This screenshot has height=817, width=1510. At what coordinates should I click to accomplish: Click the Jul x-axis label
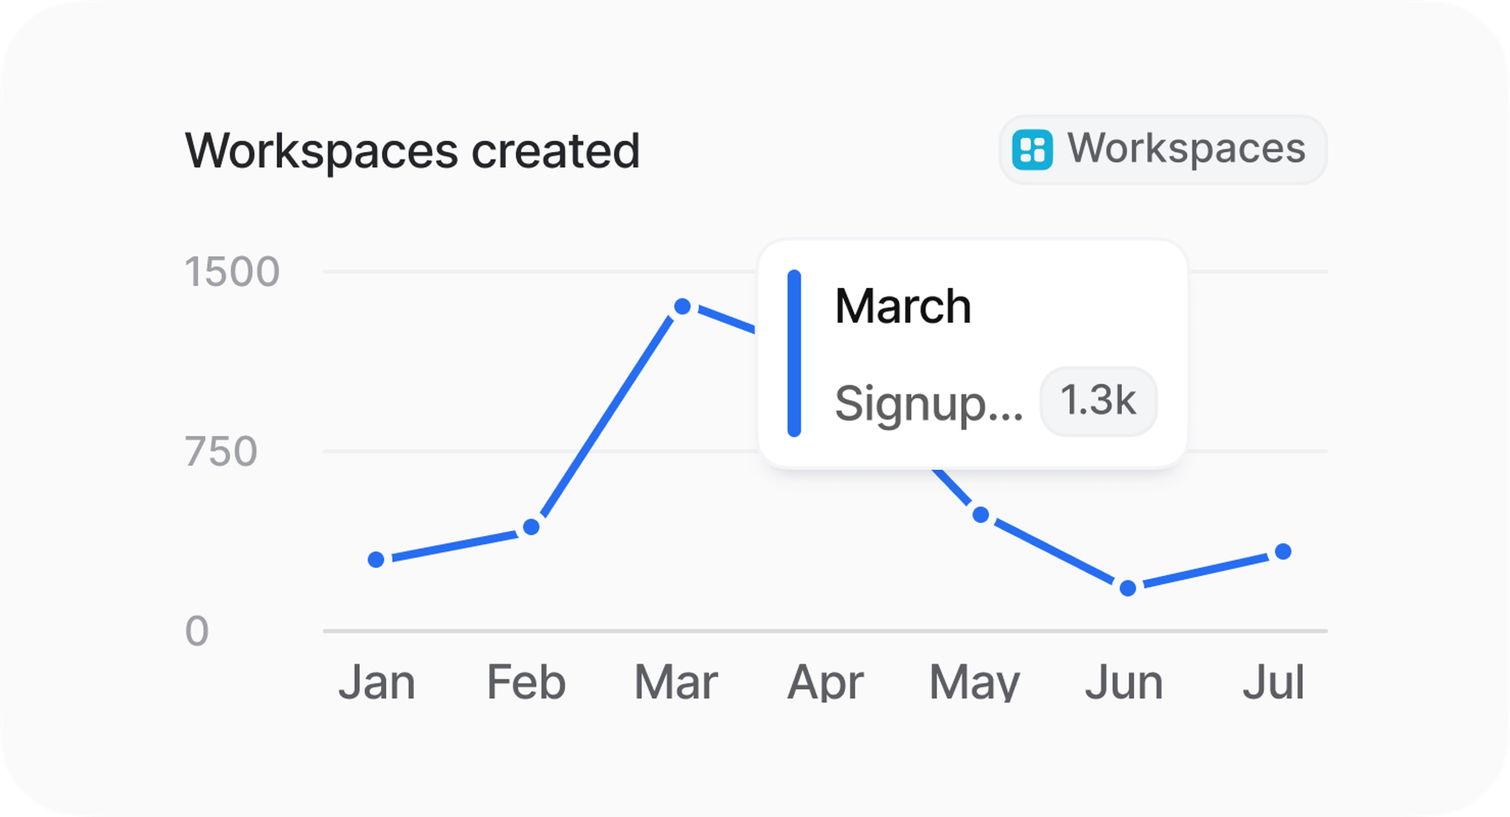click(1273, 682)
